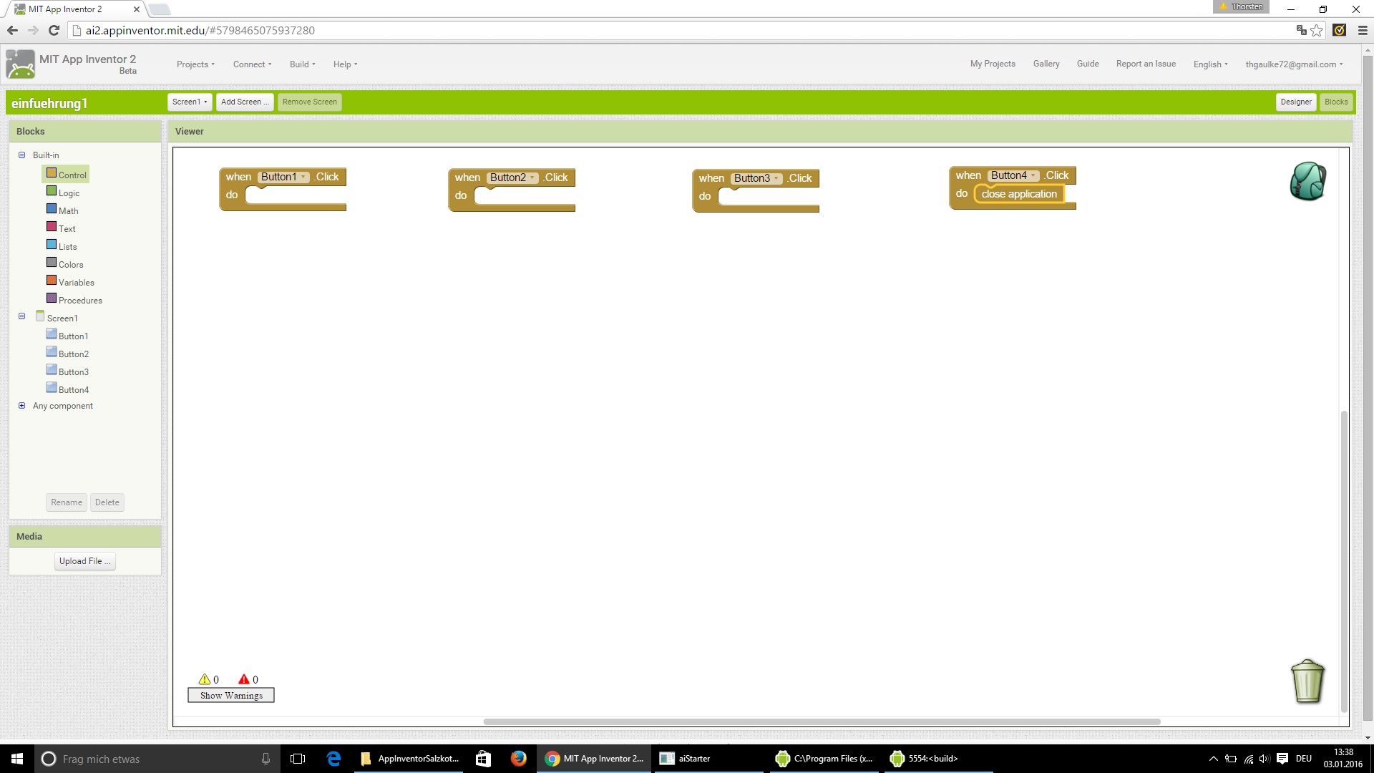Click volume icon in system tray
The height and width of the screenshot is (773, 1374).
click(1265, 759)
